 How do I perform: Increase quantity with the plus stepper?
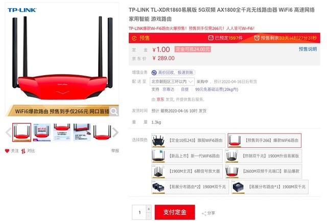pyautogui.click(x=149, y=209)
